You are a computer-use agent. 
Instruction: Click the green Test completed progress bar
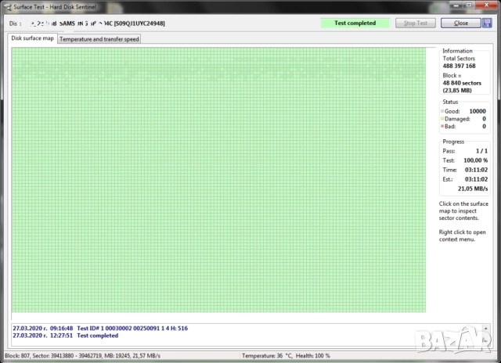355,23
